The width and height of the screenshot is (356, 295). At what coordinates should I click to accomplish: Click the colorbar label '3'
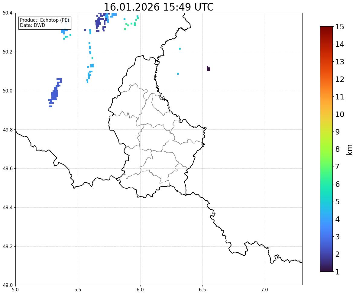pyautogui.click(x=338, y=237)
